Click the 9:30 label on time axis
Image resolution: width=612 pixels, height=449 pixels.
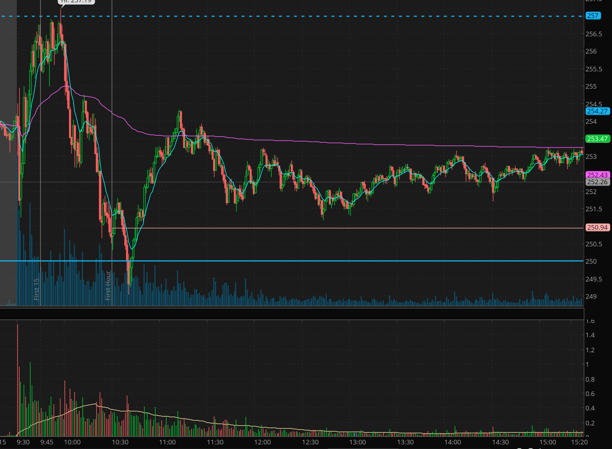pyautogui.click(x=23, y=442)
